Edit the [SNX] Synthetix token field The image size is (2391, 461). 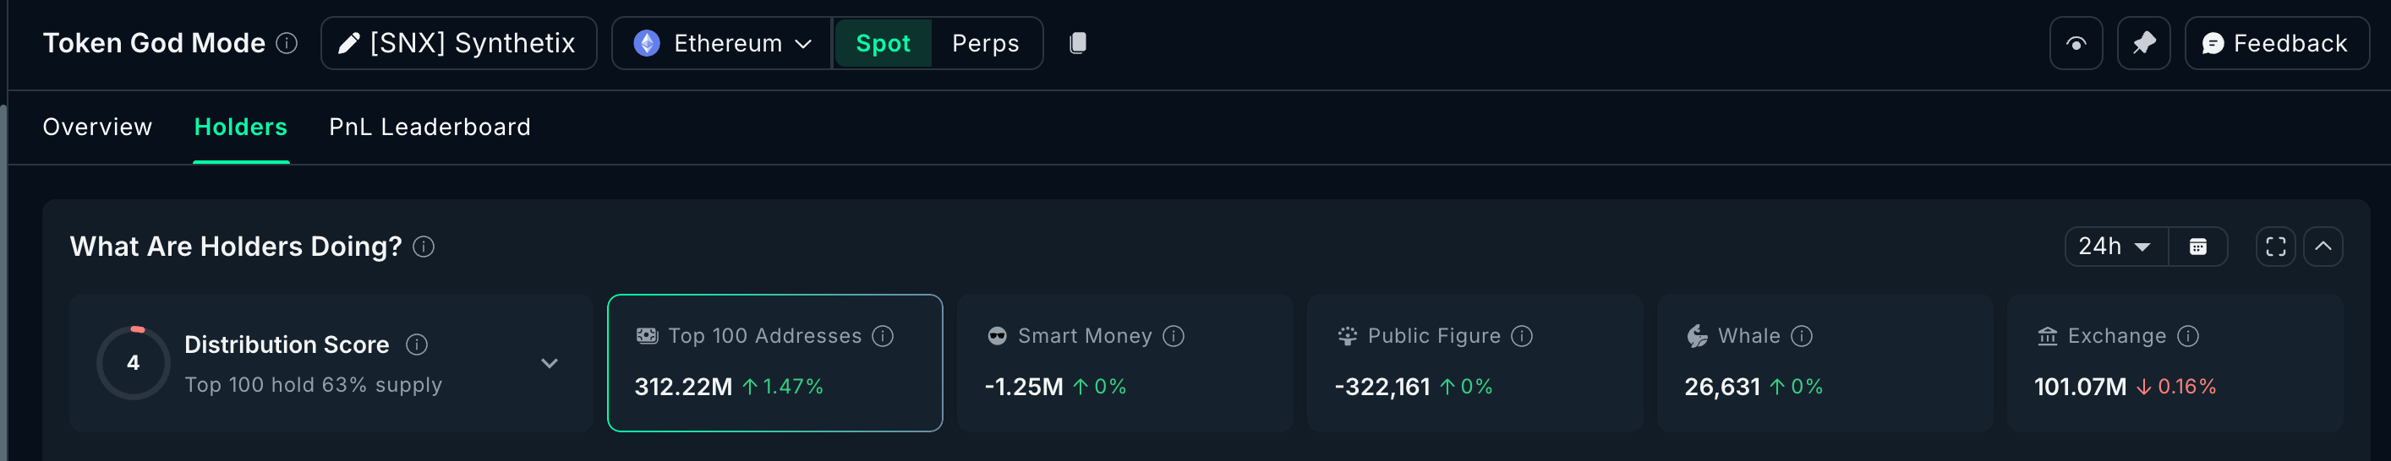coord(458,43)
